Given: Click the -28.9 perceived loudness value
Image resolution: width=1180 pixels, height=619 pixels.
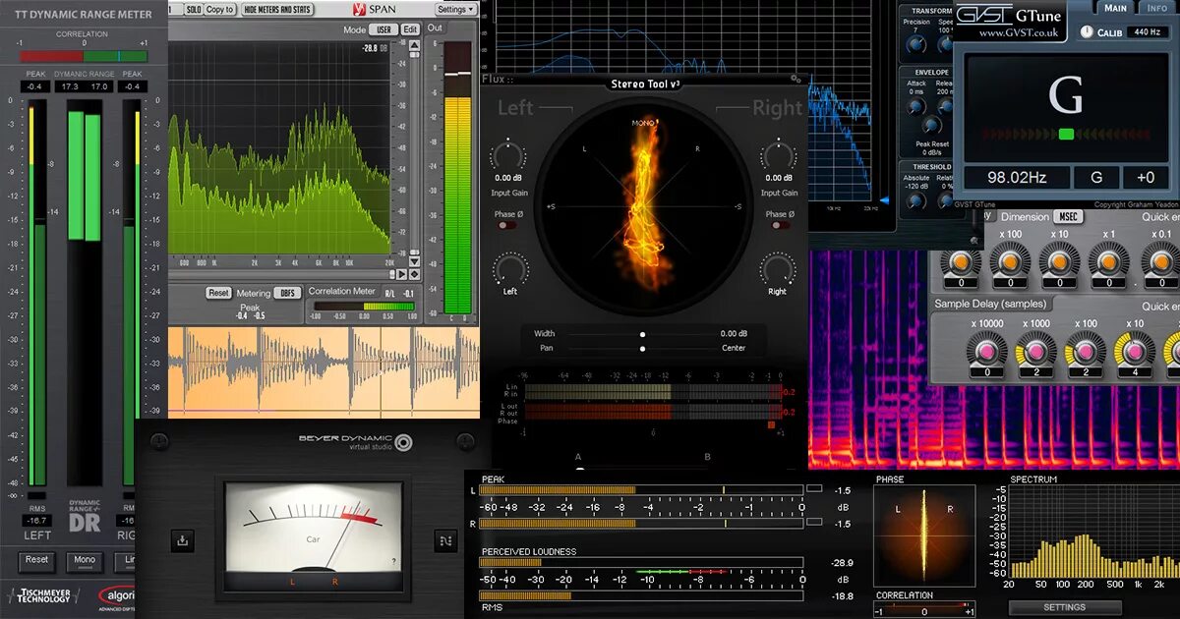Looking at the screenshot, I should click(x=841, y=563).
